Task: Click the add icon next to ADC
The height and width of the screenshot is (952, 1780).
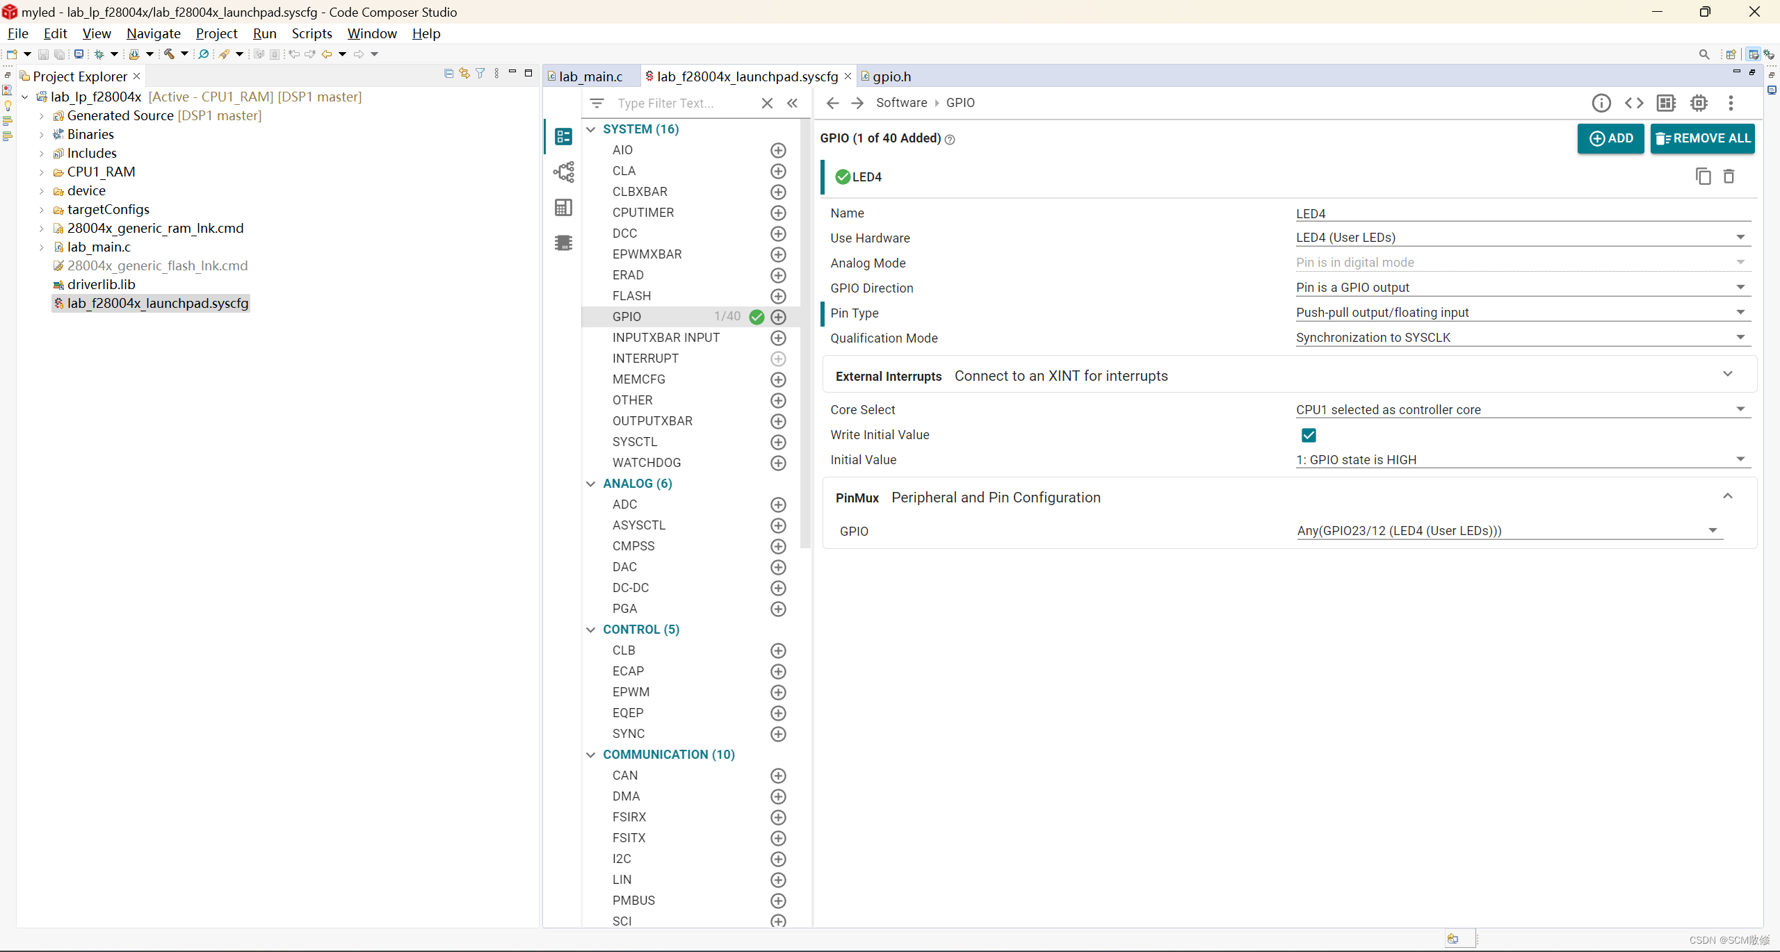Action: 778,504
